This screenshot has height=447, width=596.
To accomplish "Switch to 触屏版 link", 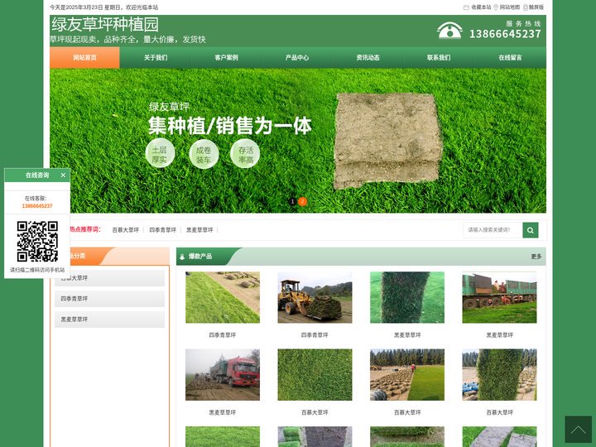I will pos(536,7).
